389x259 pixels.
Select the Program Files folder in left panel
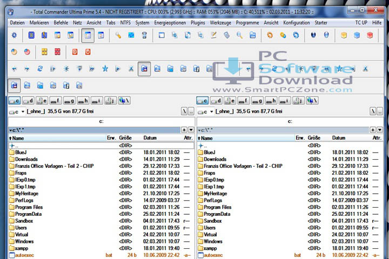(29, 207)
